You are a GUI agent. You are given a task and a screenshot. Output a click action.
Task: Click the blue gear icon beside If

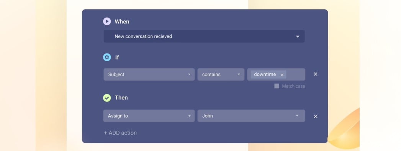(x=107, y=57)
